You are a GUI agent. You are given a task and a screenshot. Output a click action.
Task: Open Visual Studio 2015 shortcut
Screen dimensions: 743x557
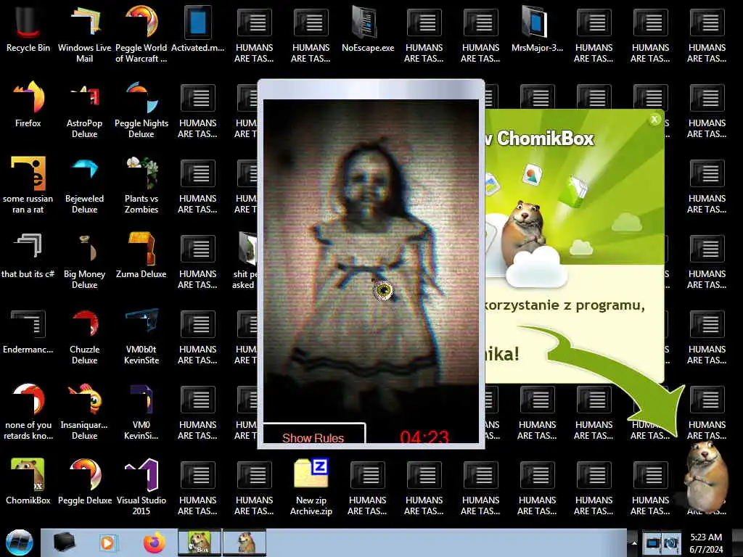141,487
